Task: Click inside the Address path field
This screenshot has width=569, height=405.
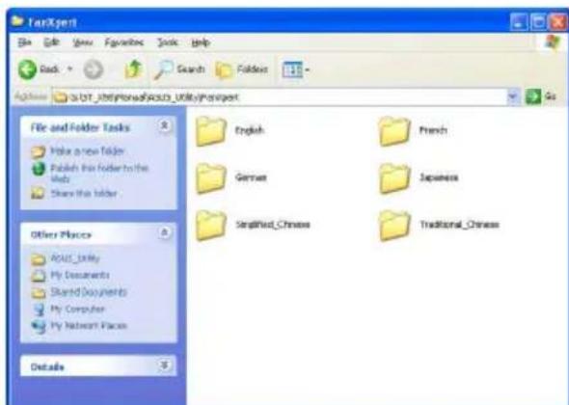Action: (x=280, y=96)
